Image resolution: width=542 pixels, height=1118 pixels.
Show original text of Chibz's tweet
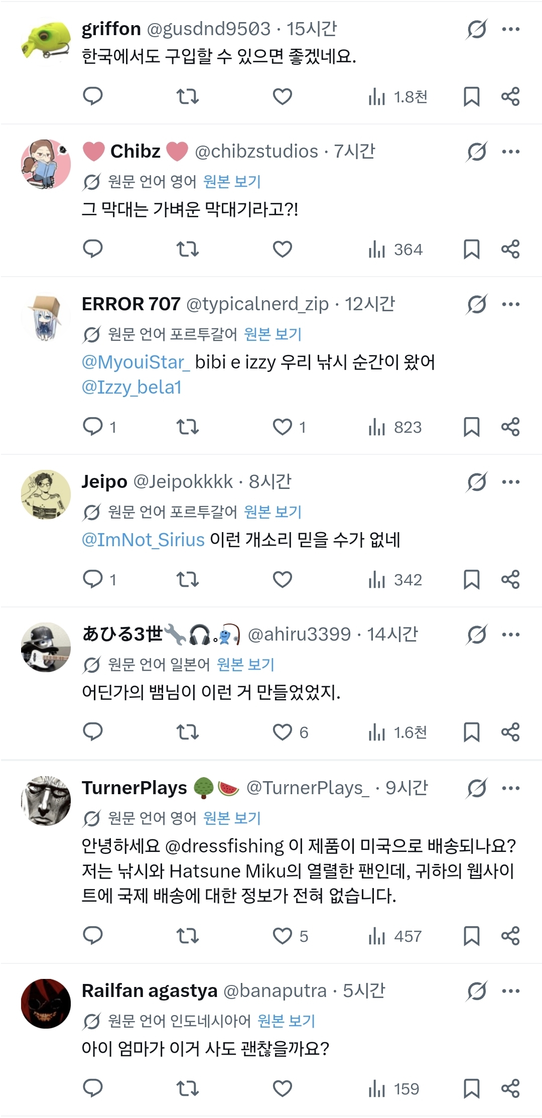pos(232,181)
